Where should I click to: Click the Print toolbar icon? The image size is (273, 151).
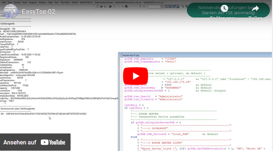[x=110, y=7]
